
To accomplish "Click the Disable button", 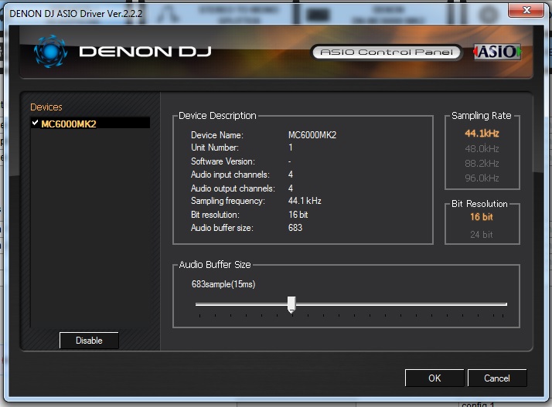I will pos(89,340).
